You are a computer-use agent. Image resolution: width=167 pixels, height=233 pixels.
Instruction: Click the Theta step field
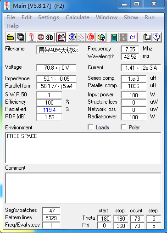(154, 218)
